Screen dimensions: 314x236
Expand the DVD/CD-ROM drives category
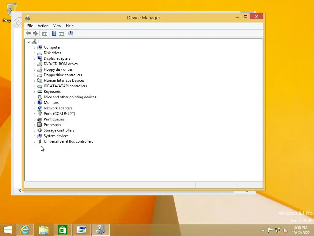[34, 64]
